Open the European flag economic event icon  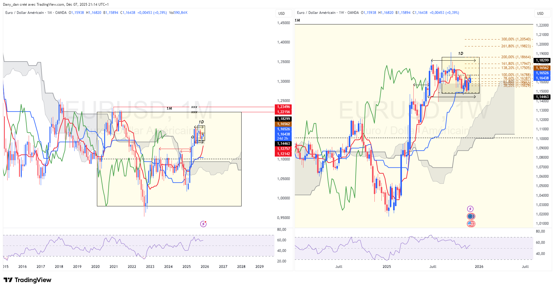click(x=471, y=216)
